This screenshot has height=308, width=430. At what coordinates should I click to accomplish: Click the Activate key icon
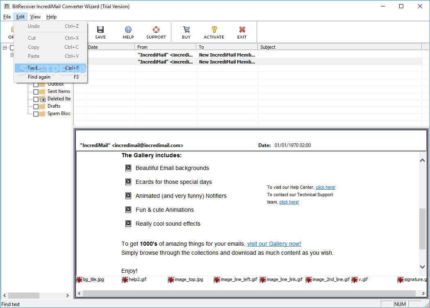214,29
